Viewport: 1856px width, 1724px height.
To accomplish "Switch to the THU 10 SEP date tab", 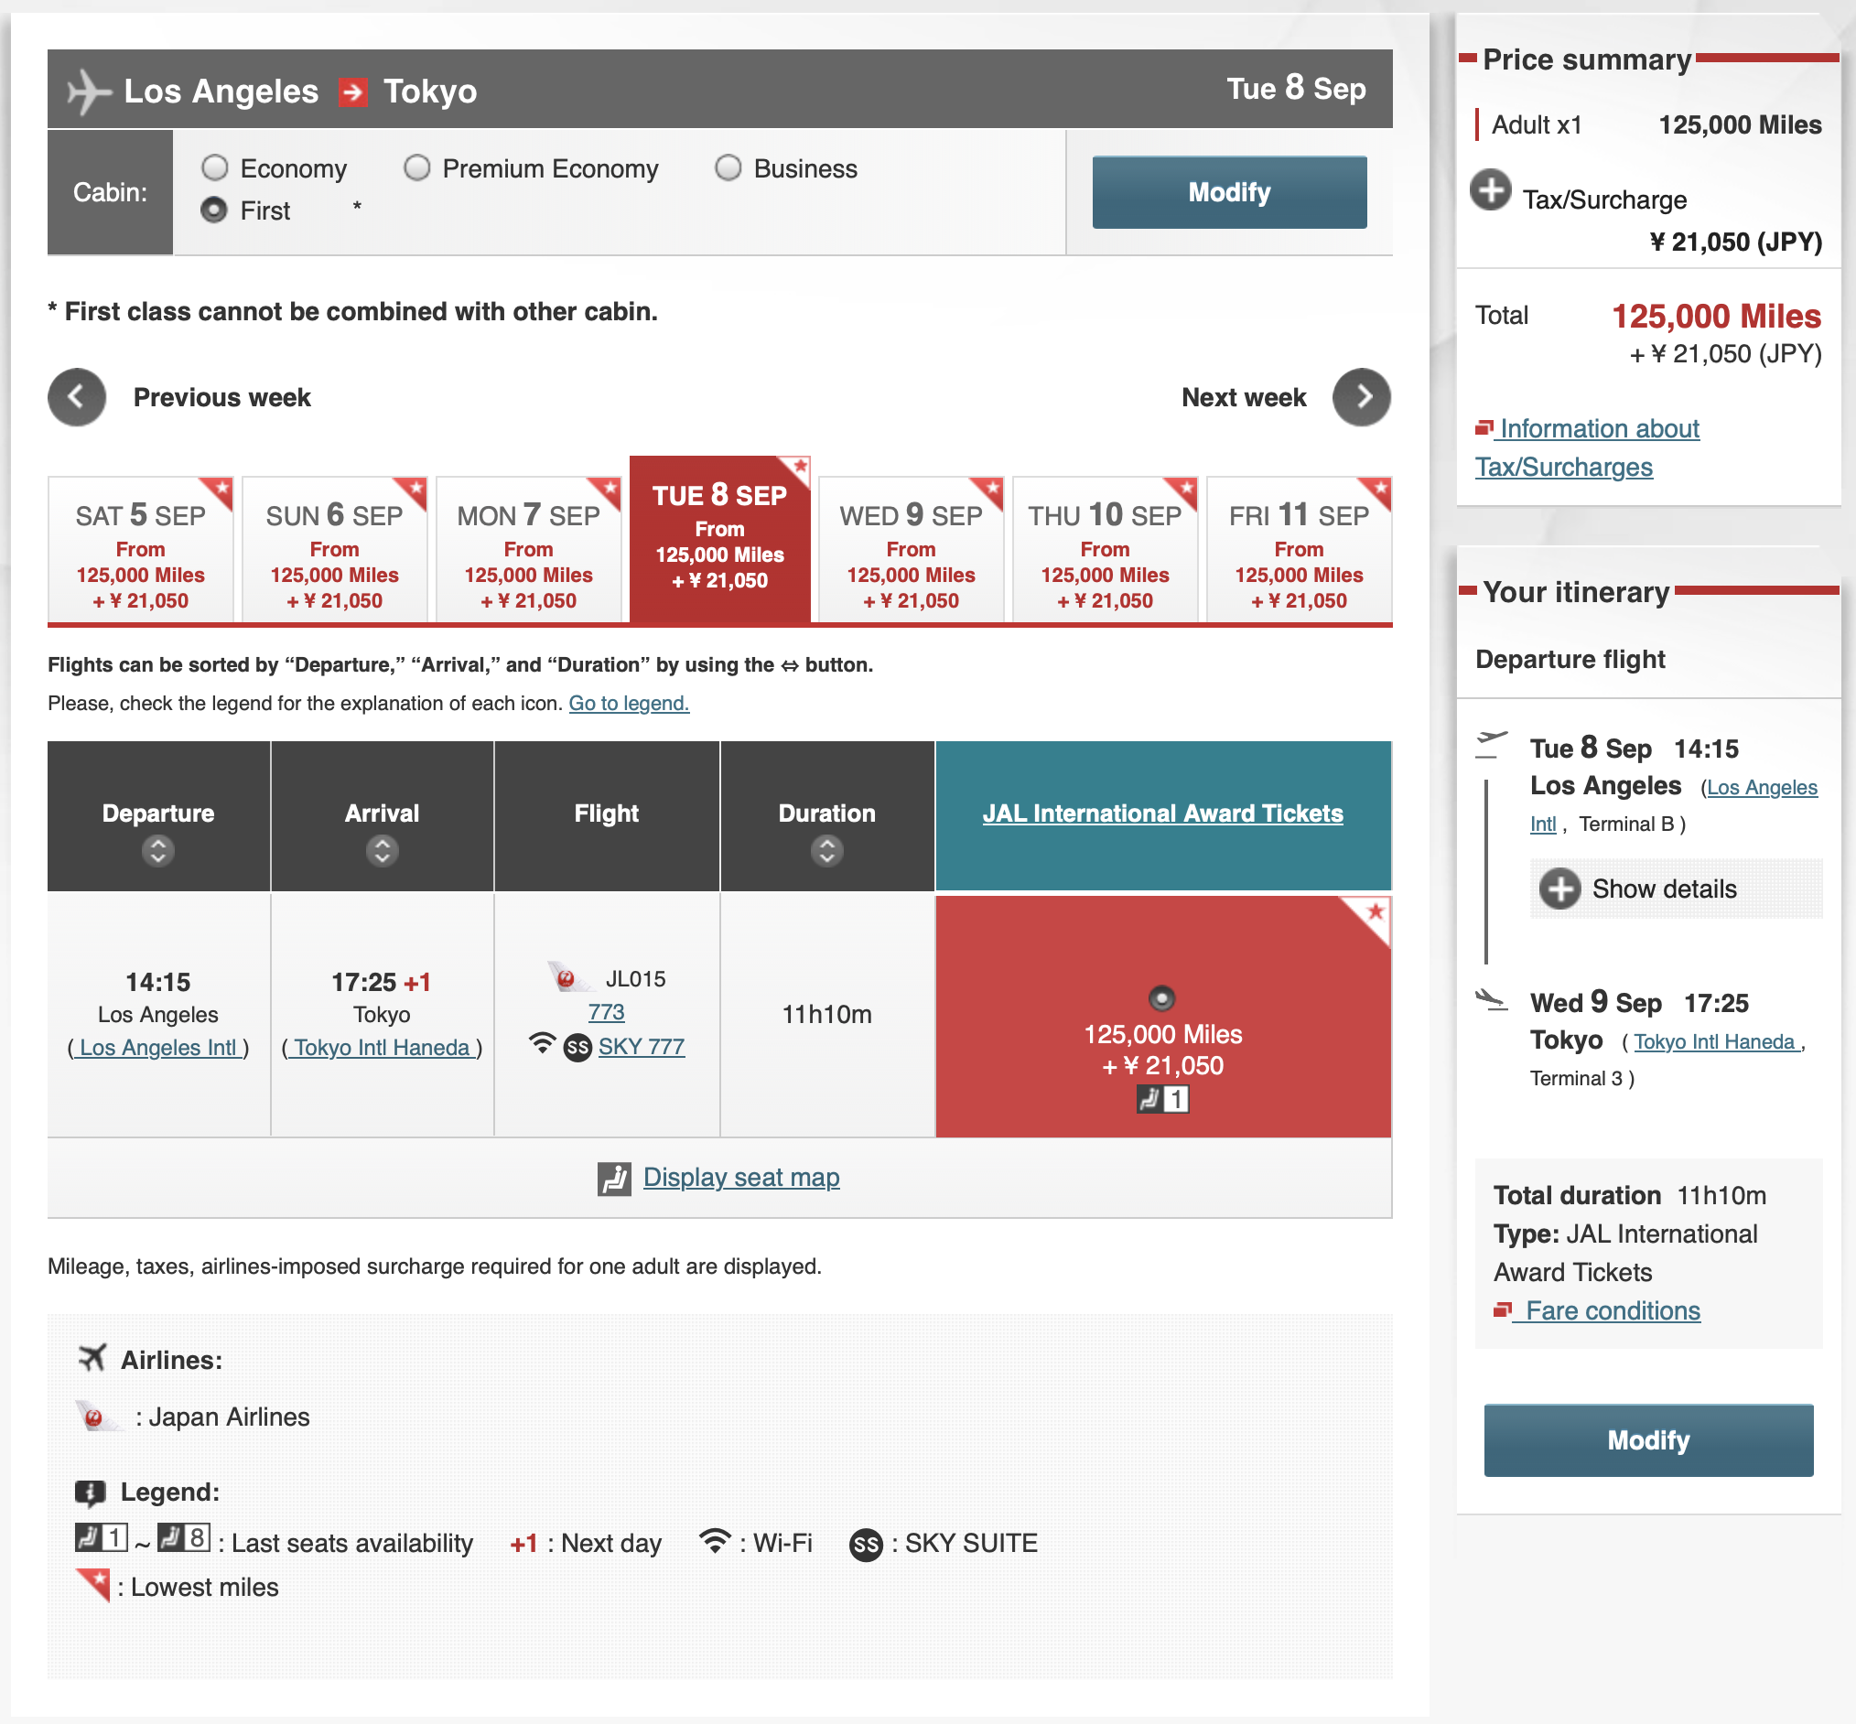I will pyautogui.click(x=1105, y=550).
